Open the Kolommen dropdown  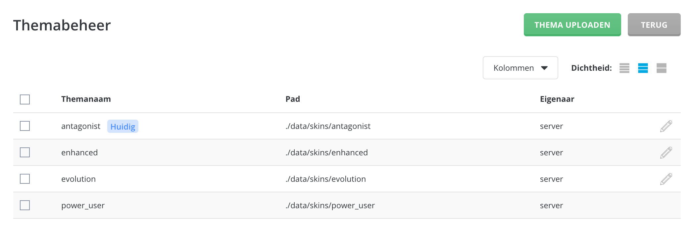pyautogui.click(x=520, y=68)
